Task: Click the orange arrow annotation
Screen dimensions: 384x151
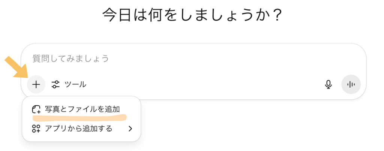Action: pos(16,67)
